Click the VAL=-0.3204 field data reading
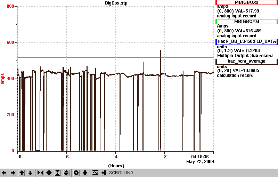 [247, 51]
